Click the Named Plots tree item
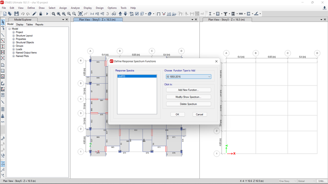Screen dimensions: 328x184 (23, 56)
